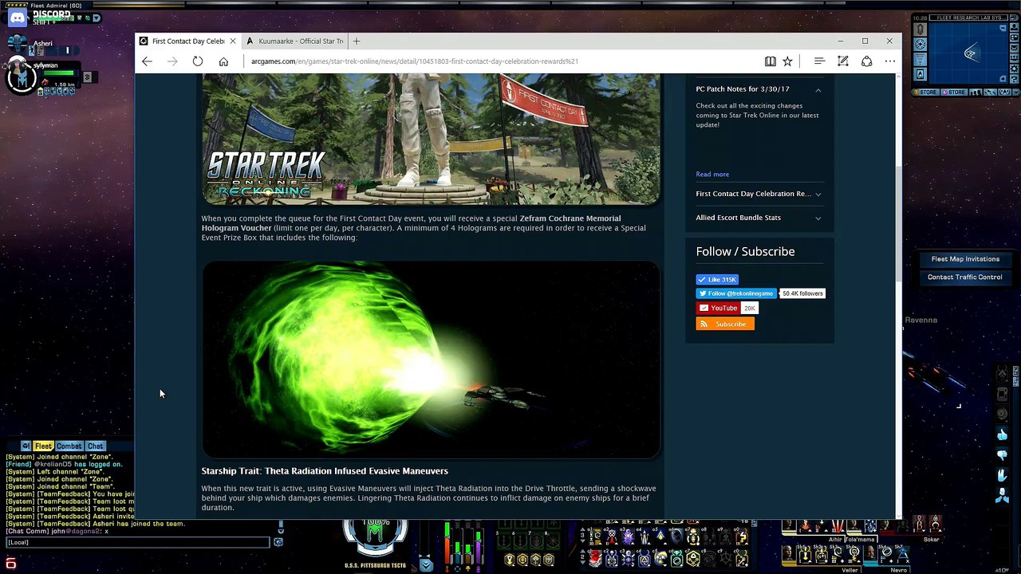Click the U.S.S. Pittsburgh ship name label
The image size is (1021, 574).
coord(376,566)
